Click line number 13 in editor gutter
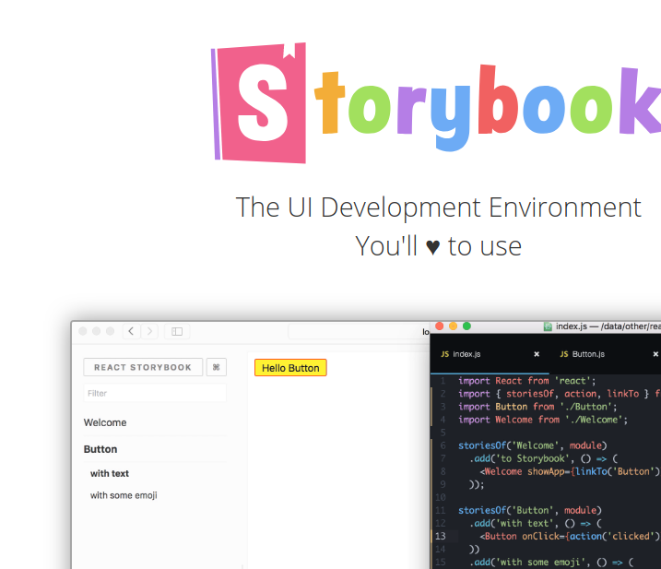The image size is (661, 569). 440,536
